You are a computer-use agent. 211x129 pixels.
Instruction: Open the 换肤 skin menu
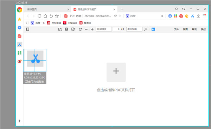[203, 29]
